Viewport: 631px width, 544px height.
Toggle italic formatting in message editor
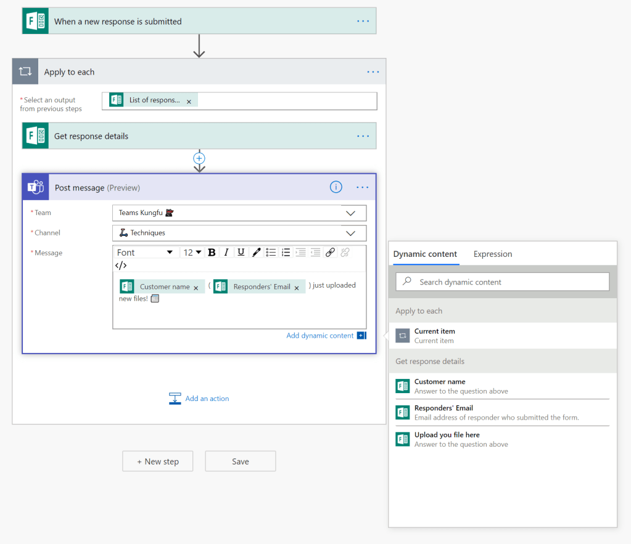pos(226,252)
